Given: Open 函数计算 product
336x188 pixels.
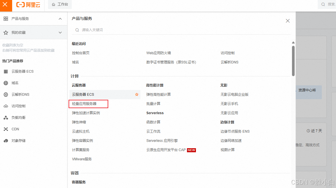Looking at the screenshot, I should coord(153,122).
